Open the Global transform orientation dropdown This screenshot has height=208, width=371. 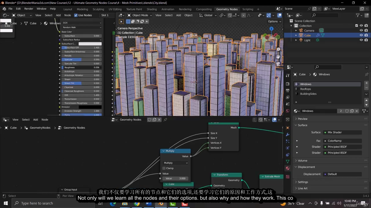[x=208, y=15]
